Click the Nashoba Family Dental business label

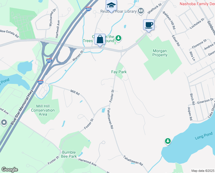[x=197, y=4]
